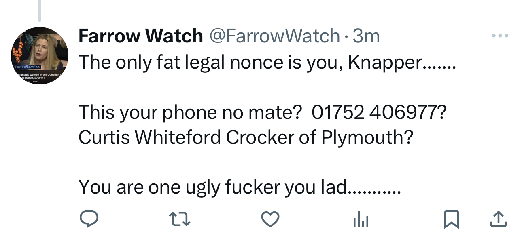Click the dot separator before the 3m timestamp
Viewport: 522px width, 238px height.
[x=346, y=37]
